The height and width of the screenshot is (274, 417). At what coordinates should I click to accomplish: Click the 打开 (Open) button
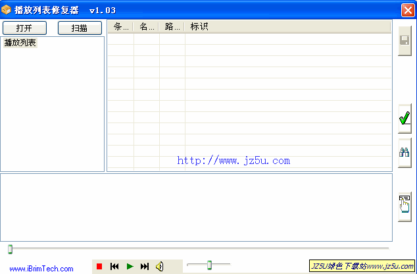[x=24, y=28]
